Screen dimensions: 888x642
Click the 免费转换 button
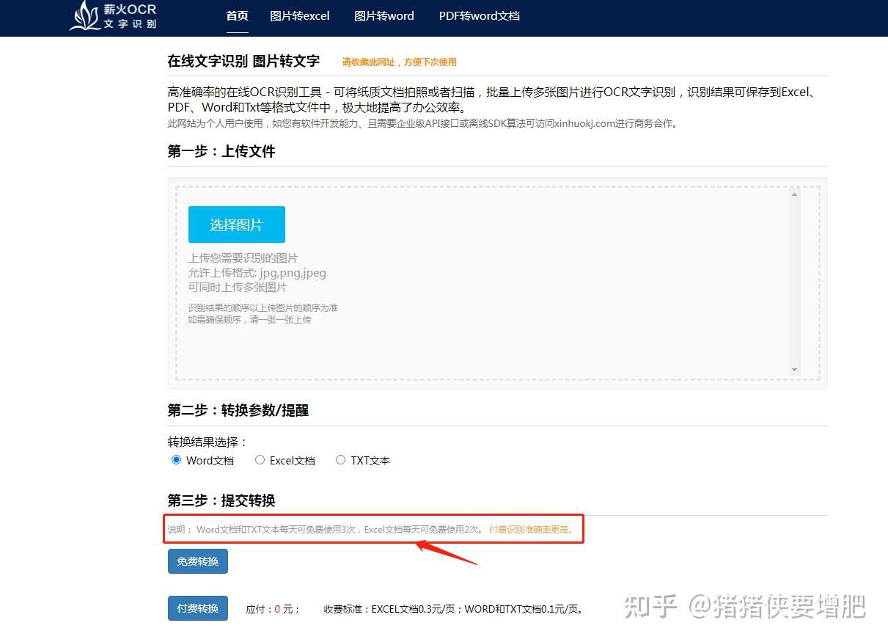198,561
